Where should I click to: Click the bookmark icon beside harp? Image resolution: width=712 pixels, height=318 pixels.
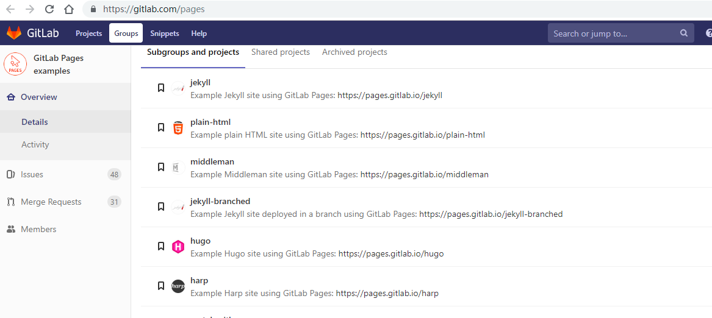pos(160,286)
